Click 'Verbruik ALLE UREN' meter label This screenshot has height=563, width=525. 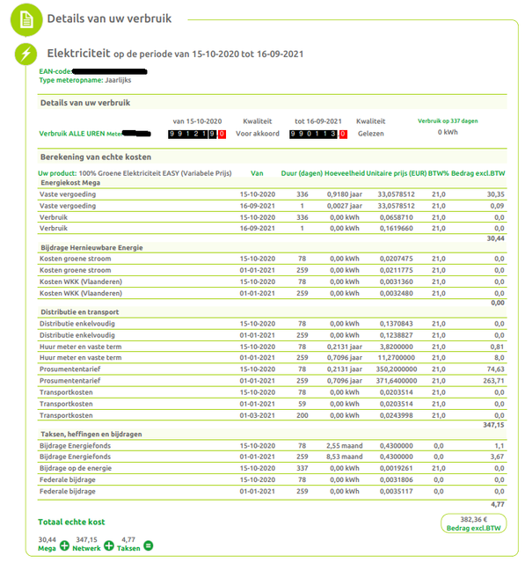[80, 134]
